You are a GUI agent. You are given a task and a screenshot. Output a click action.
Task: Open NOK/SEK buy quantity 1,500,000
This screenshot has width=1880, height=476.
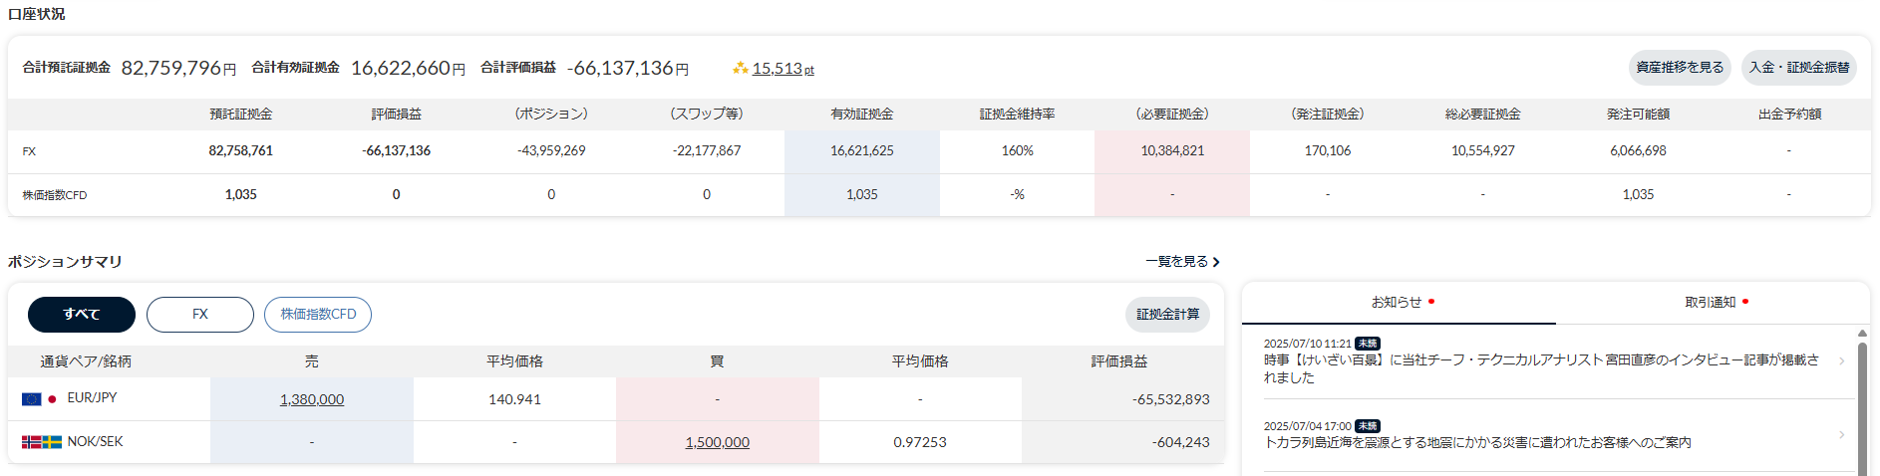(x=718, y=442)
